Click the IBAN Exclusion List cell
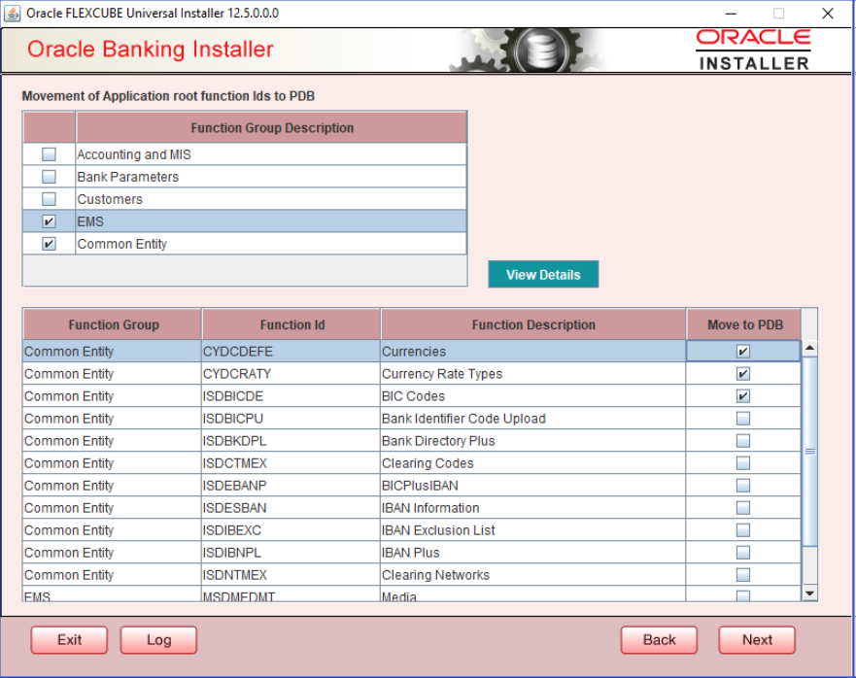856x678 pixels. click(x=532, y=530)
